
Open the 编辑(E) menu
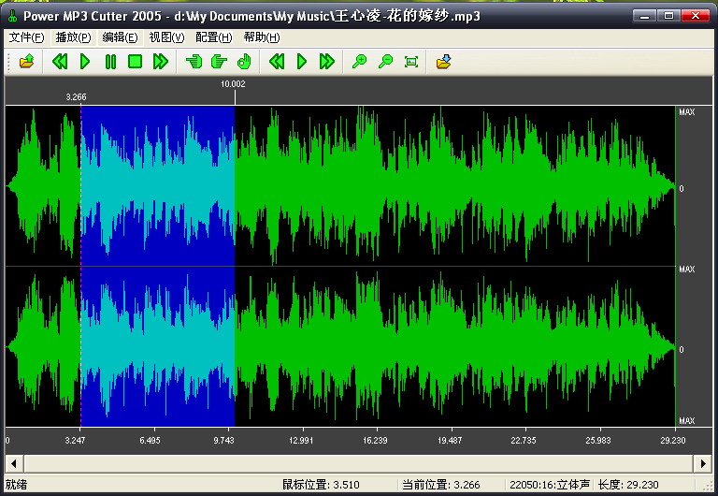coord(120,37)
